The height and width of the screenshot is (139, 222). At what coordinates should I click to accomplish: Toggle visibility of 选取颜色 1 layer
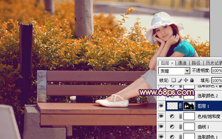click(x=161, y=137)
